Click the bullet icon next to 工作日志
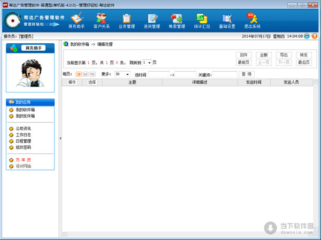 point(11,135)
